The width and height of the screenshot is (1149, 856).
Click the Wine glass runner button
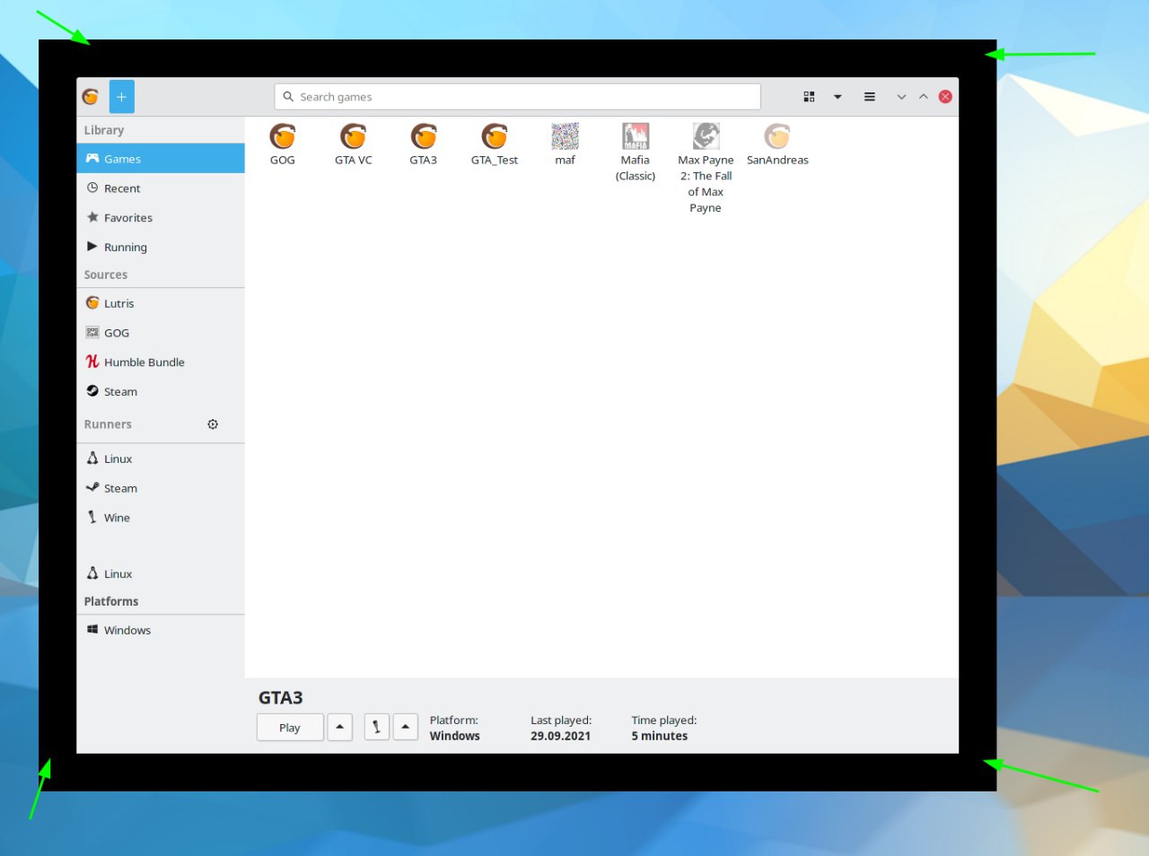[377, 728]
